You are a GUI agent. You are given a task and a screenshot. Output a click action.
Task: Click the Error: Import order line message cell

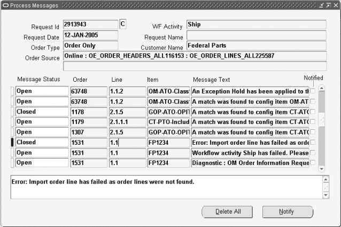[x=250, y=143]
